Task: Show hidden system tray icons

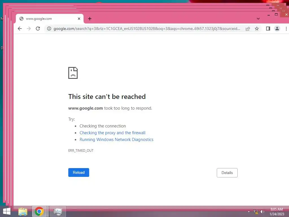Action: coord(249,212)
